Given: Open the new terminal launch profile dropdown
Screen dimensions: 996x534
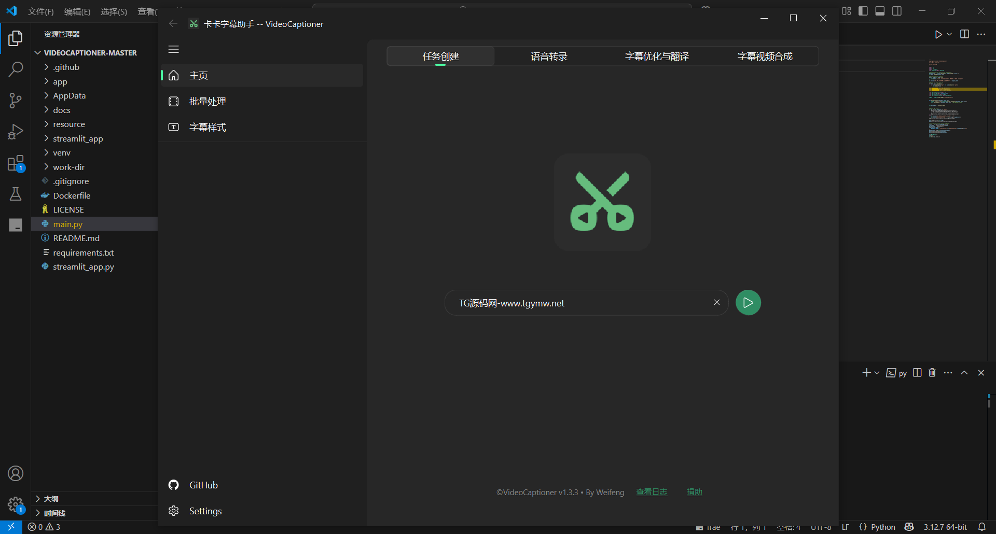Looking at the screenshot, I should pos(877,373).
